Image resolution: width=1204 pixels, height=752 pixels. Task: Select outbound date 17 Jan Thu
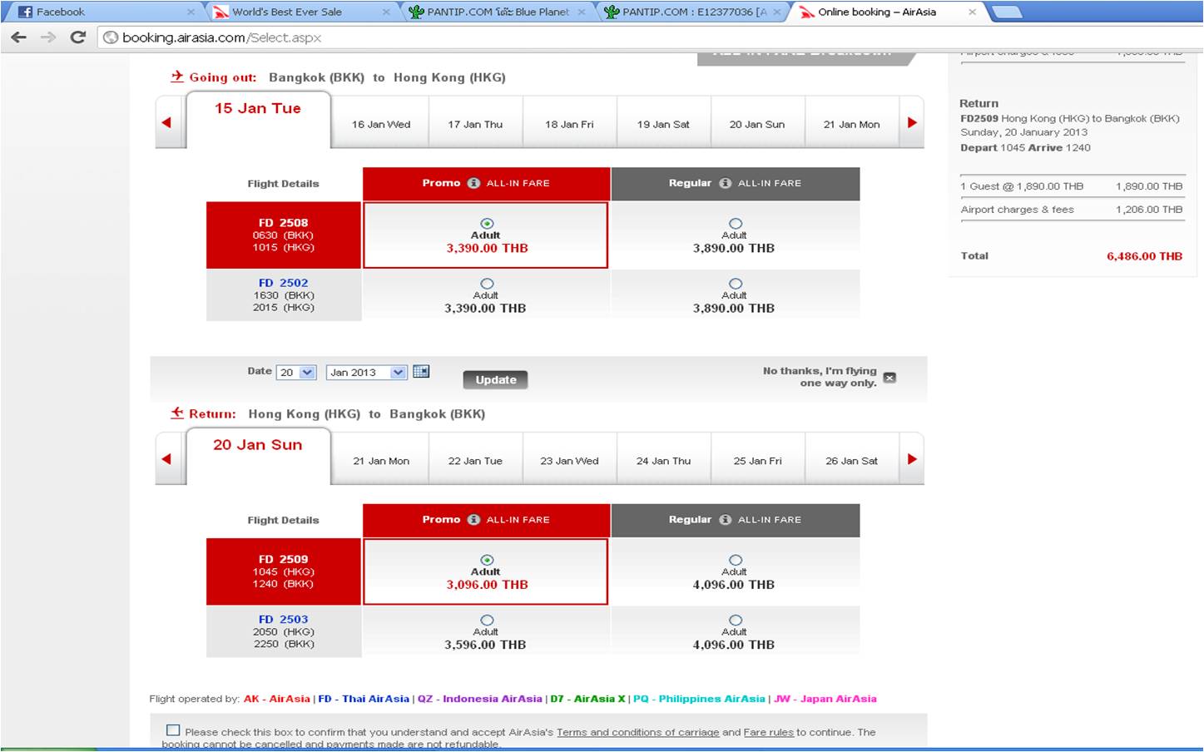pos(475,124)
